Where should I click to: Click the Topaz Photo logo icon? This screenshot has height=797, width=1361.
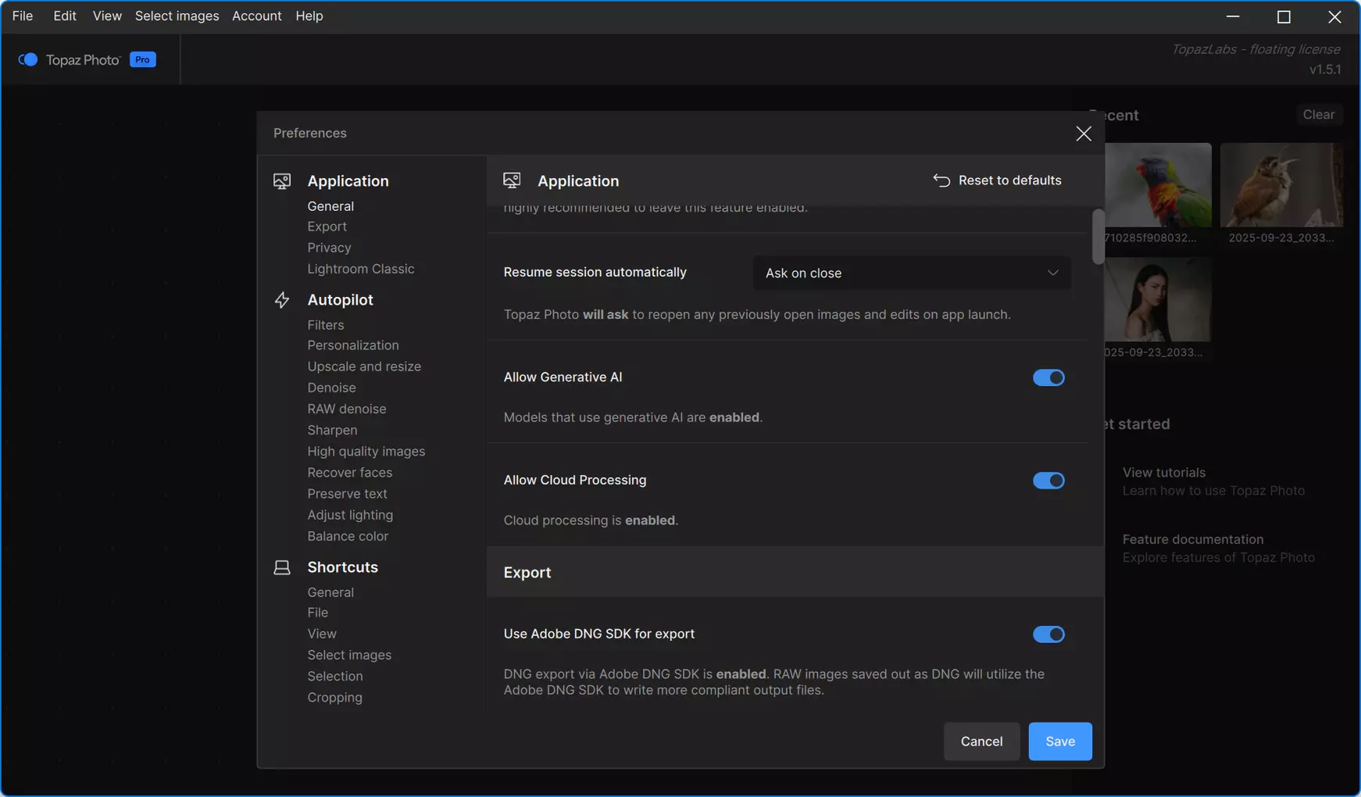[28, 59]
